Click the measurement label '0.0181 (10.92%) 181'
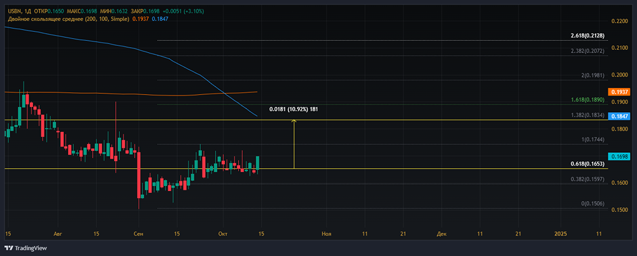 (293, 110)
